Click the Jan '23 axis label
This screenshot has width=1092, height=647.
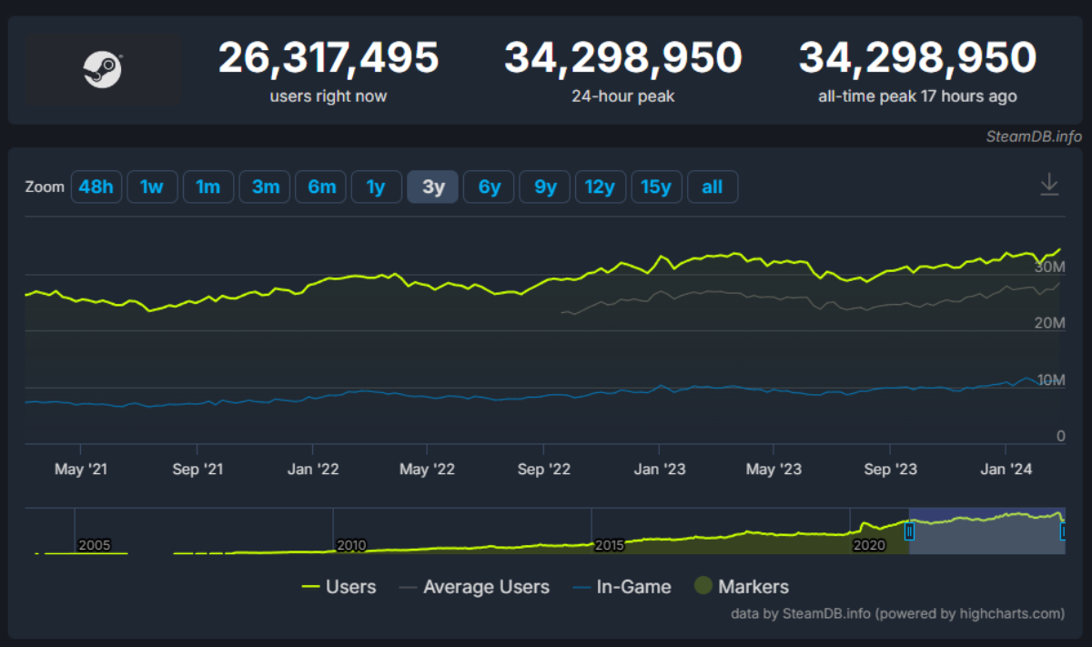[660, 470]
